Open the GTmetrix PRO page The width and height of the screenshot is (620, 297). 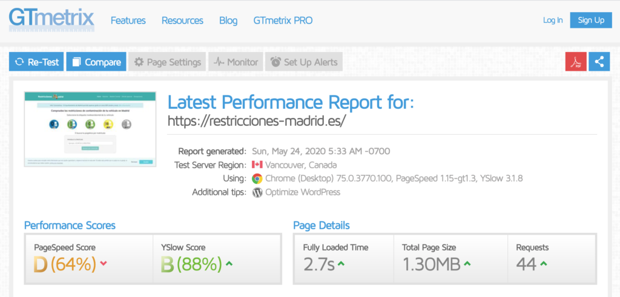click(x=283, y=21)
